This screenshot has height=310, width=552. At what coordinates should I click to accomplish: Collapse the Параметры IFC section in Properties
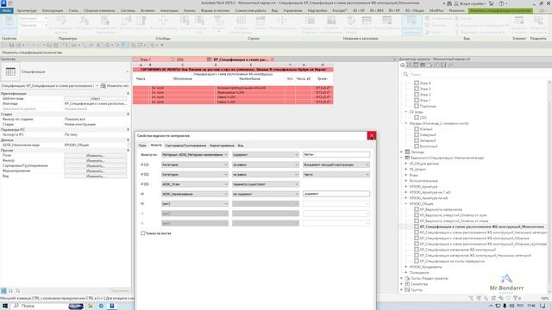click(x=128, y=130)
